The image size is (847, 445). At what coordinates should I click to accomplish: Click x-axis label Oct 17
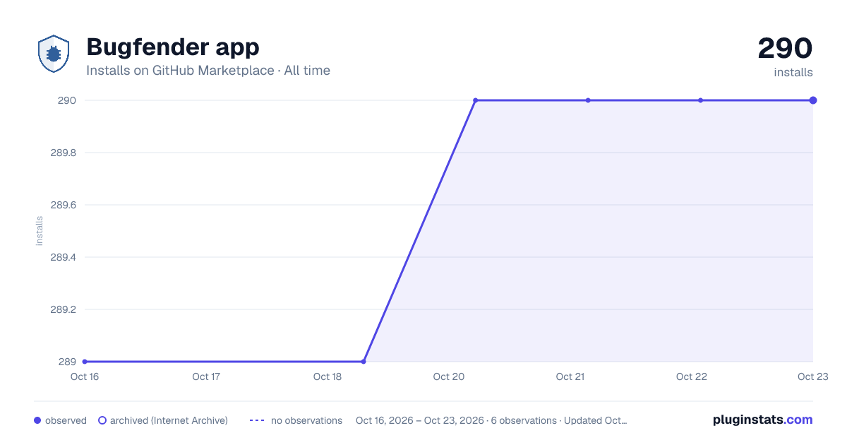206,376
